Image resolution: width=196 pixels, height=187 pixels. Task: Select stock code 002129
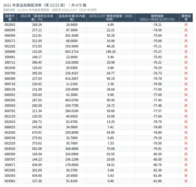[10, 116]
